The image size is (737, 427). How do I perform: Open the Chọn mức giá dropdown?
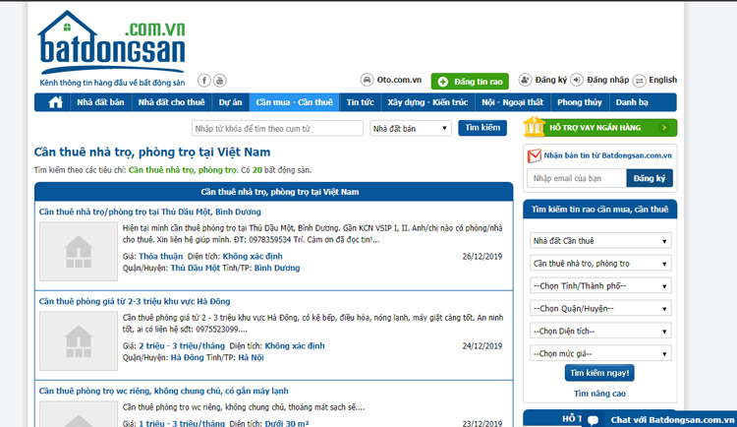click(600, 353)
